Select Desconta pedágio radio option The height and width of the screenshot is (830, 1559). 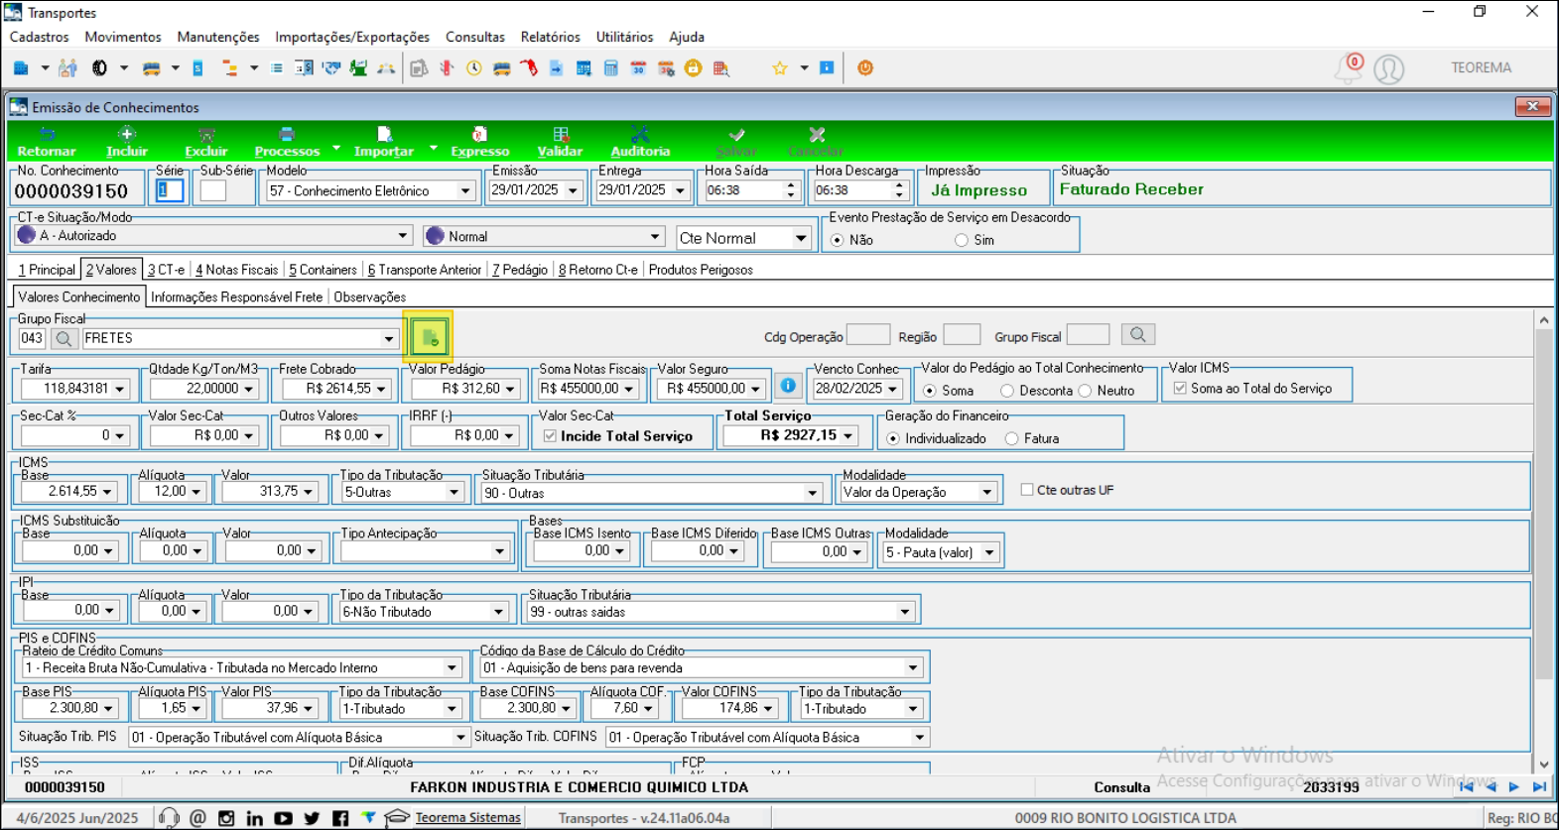point(1007,391)
